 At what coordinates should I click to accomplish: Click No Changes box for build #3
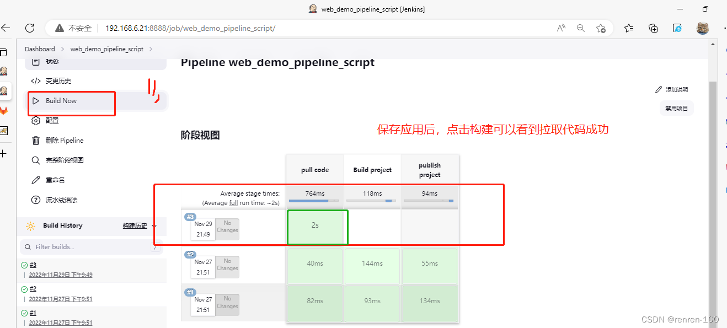coord(227,230)
